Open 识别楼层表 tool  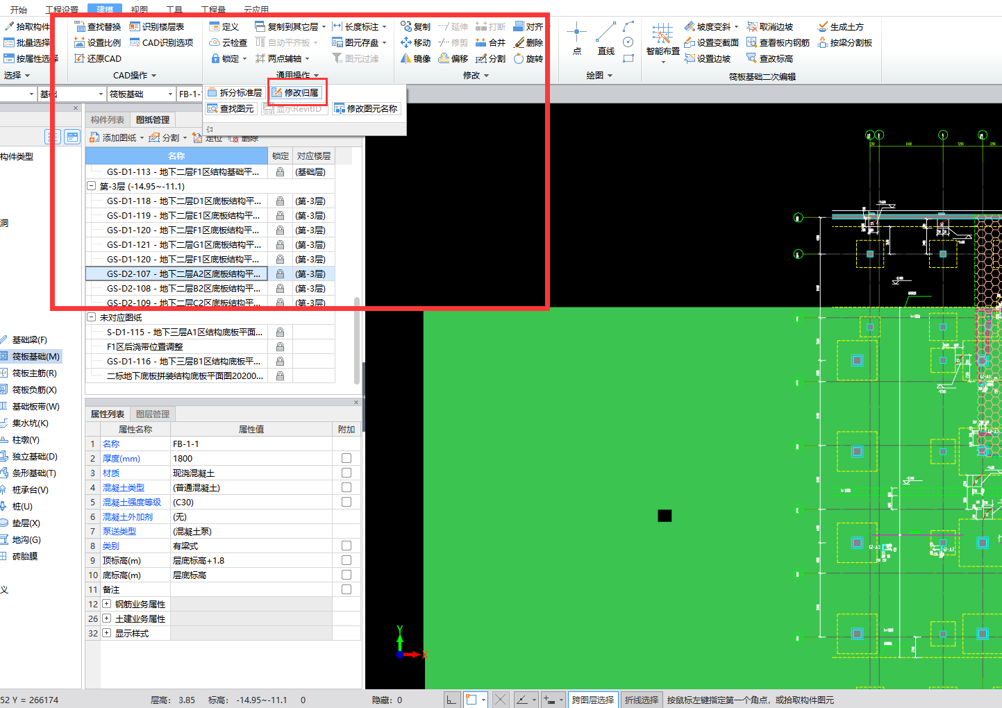pos(157,26)
